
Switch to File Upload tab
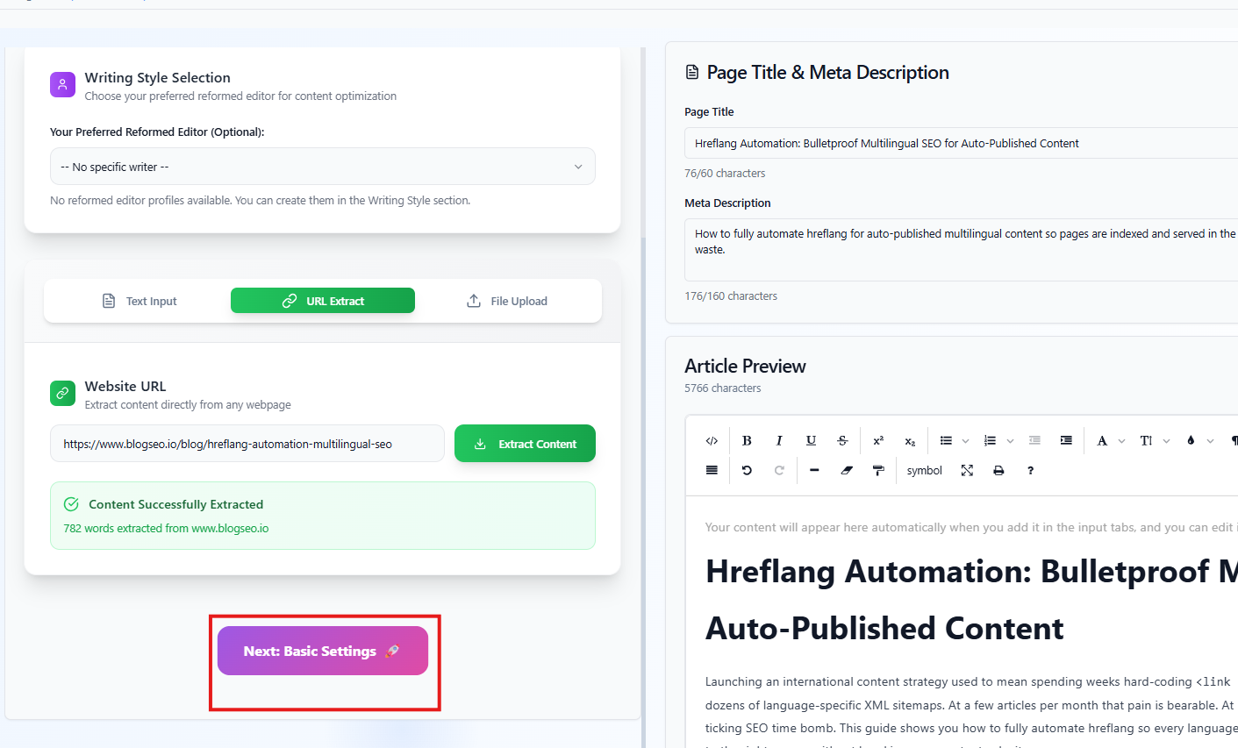coord(506,301)
